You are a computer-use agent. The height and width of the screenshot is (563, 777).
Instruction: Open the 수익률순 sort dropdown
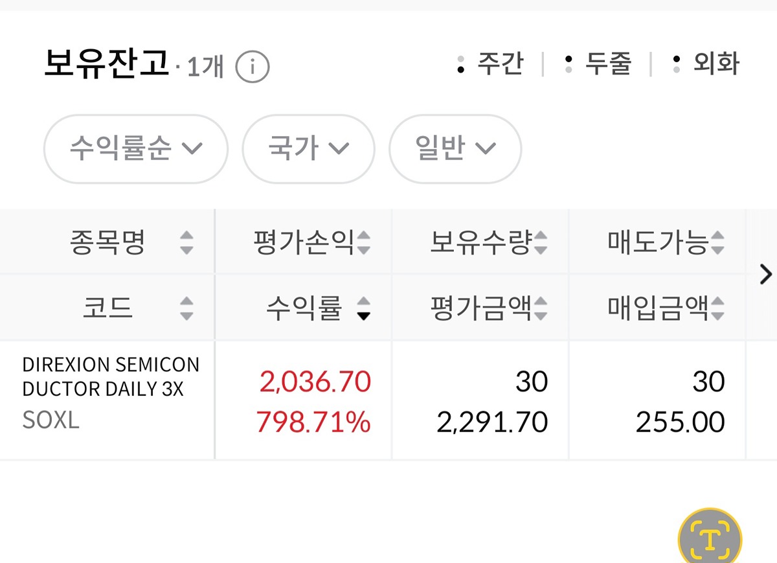[x=136, y=149]
